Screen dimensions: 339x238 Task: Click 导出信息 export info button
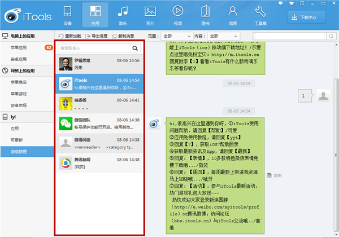pos(98,36)
